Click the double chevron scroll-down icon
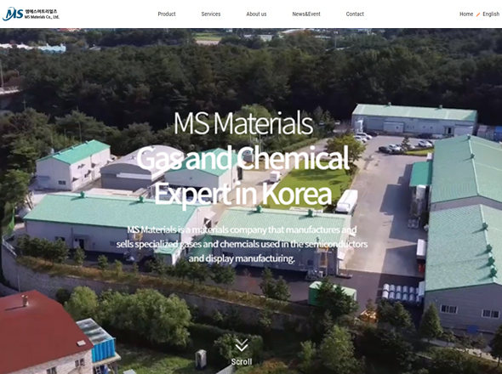Image resolution: width=502 pixels, height=374 pixels. [242, 345]
